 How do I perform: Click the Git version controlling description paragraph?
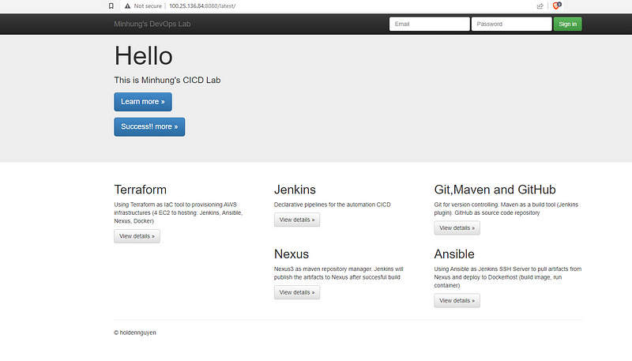506,209
